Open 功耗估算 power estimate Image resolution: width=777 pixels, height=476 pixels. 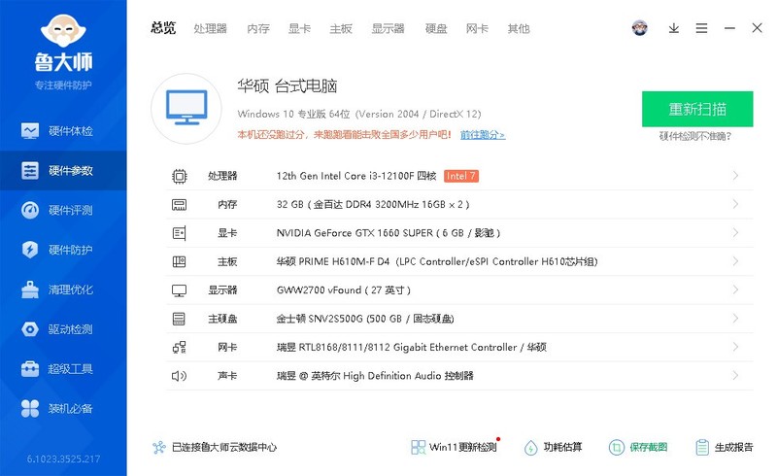point(553,447)
